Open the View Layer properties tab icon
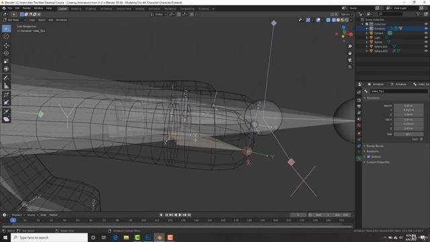 tap(359, 113)
